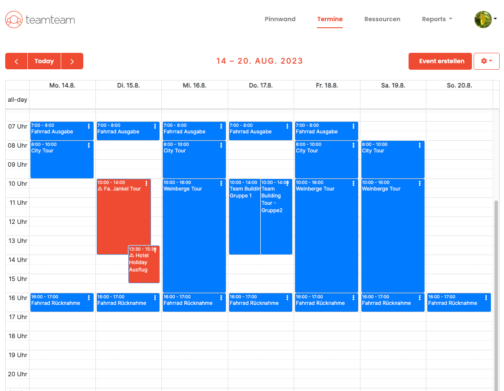
Task: Open options menu of Monday City Tour
Action: [89, 145]
